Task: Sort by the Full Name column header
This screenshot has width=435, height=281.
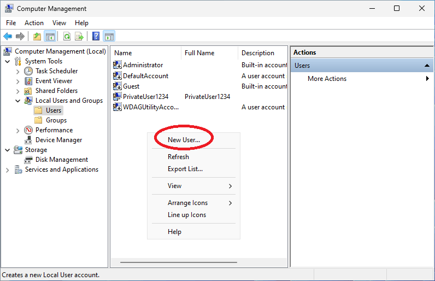Action: 210,53
